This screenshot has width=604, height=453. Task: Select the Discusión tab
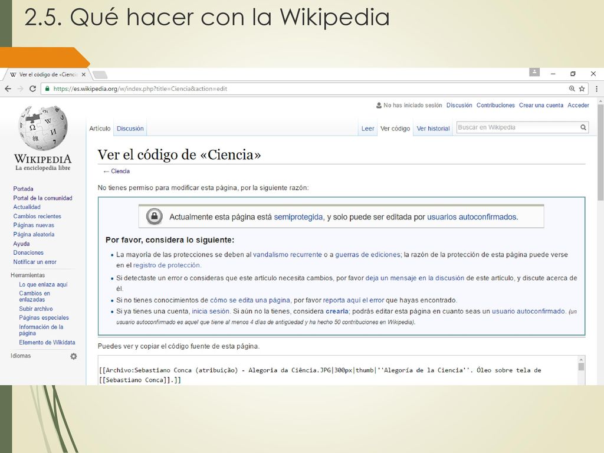[x=130, y=129]
